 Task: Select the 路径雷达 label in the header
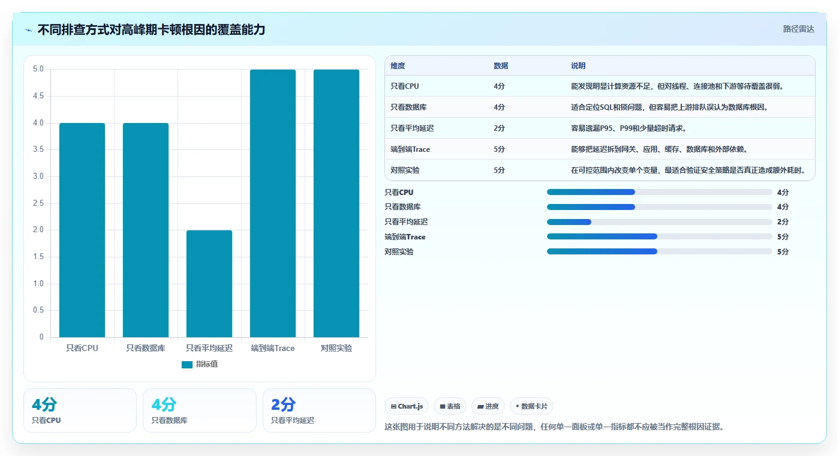pyautogui.click(x=798, y=29)
